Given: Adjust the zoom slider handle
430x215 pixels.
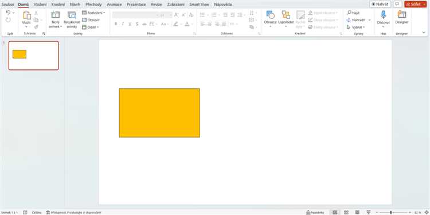Looking at the screenshot, I should (x=391, y=213).
